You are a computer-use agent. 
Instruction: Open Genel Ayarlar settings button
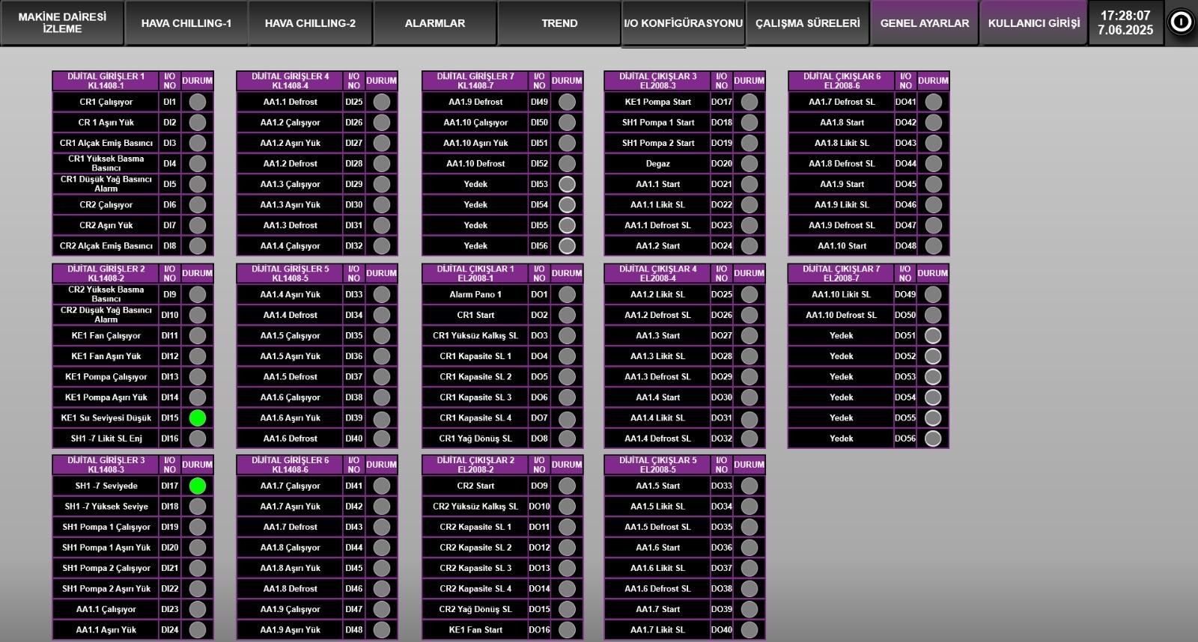coord(925,23)
